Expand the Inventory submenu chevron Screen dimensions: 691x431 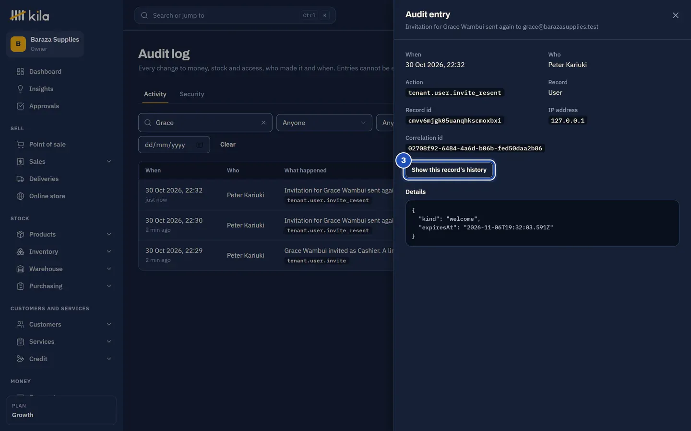point(109,251)
